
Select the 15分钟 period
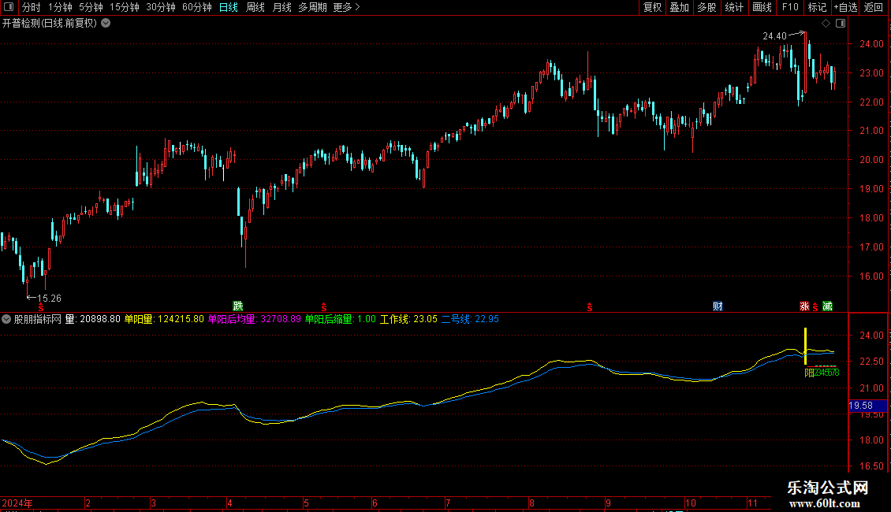point(124,7)
